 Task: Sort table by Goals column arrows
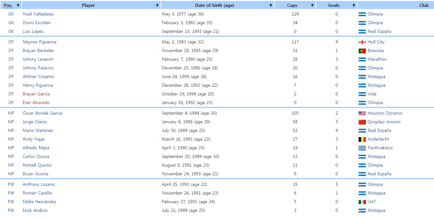pyautogui.click(x=354, y=5)
